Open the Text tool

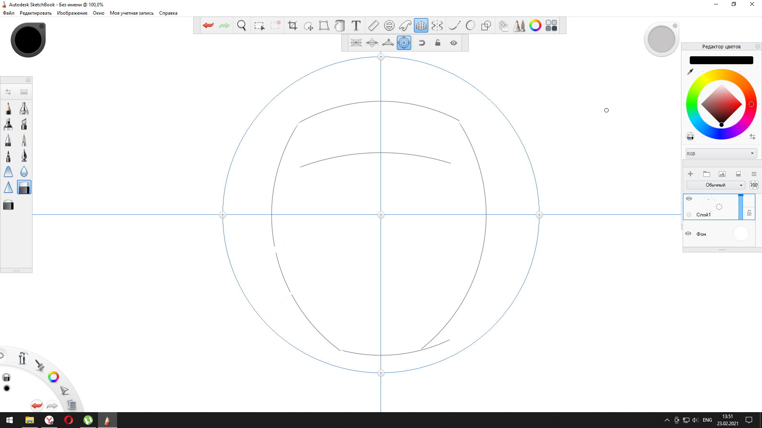point(356,26)
